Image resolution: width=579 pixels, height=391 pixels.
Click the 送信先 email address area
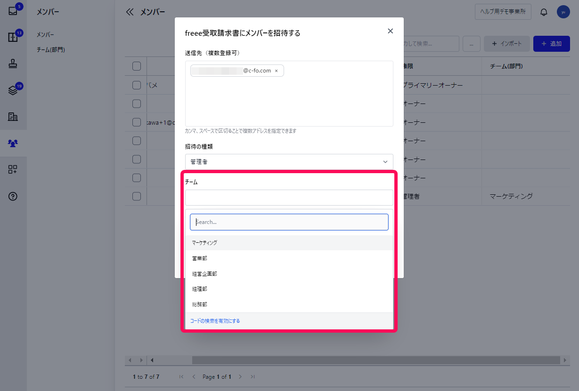click(289, 94)
